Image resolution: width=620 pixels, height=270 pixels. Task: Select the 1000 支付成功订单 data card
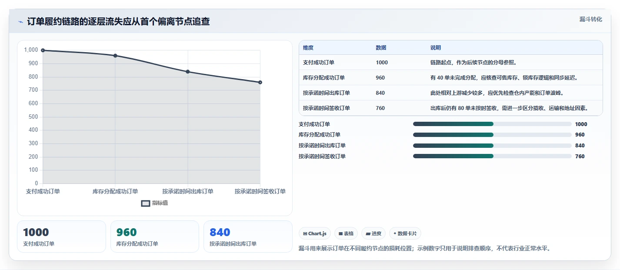pos(61,237)
